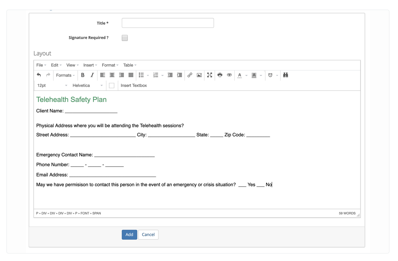This screenshot has height=261, width=398.
Task: Open the Format menu
Action: [110, 65]
